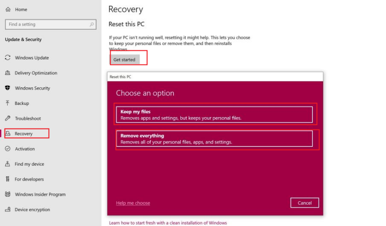Choose the Remove everything option
386x226 pixels.
[x=214, y=139]
